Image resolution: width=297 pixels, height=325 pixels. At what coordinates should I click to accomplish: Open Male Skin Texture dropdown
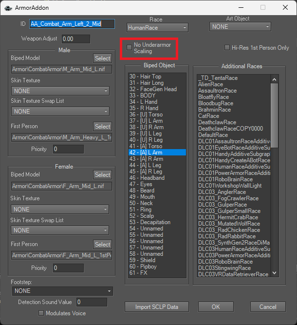tap(60, 91)
